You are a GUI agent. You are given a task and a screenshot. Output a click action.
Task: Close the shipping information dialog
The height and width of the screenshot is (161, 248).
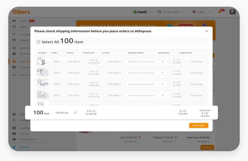pos(207,31)
